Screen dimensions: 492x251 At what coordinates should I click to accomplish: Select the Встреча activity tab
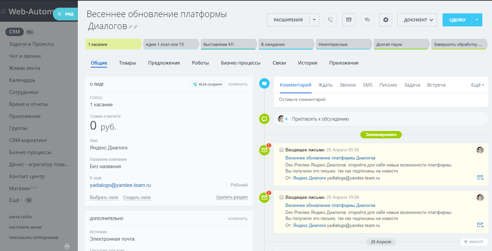point(436,85)
